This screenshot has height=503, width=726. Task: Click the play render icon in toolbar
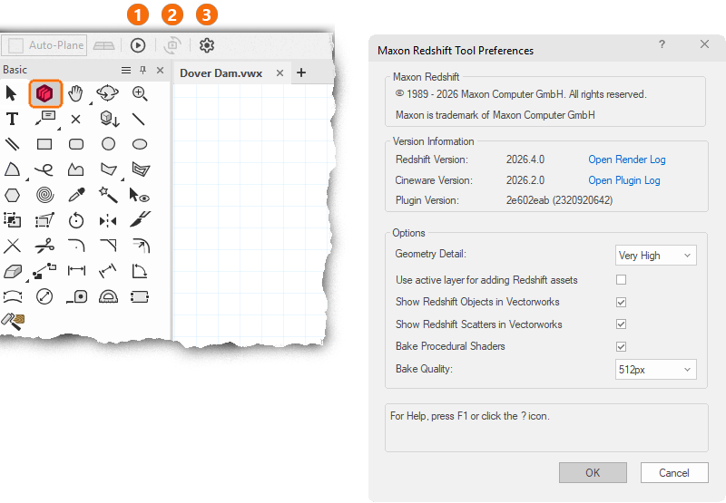[138, 45]
